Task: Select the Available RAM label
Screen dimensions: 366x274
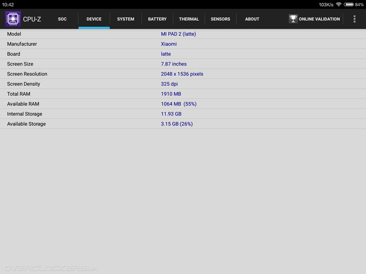Action: (23, 104)
